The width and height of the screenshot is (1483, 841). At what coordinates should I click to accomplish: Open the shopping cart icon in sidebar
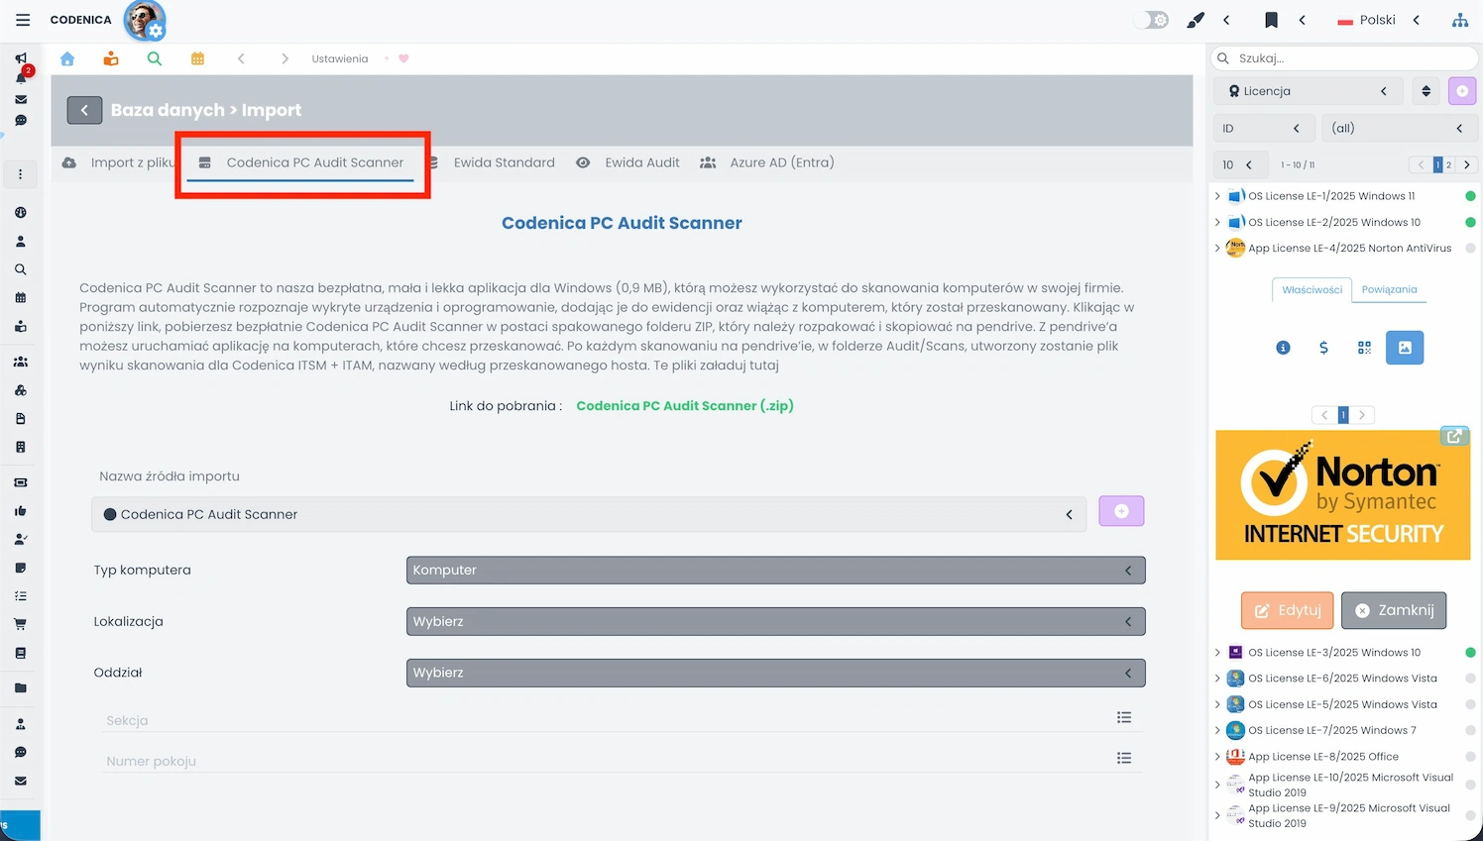coord(19,624)
